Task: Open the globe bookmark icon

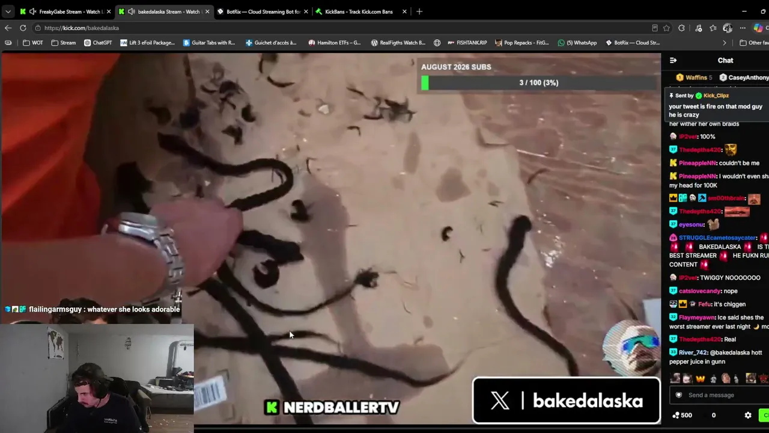Action: click(x=437, y=43)
